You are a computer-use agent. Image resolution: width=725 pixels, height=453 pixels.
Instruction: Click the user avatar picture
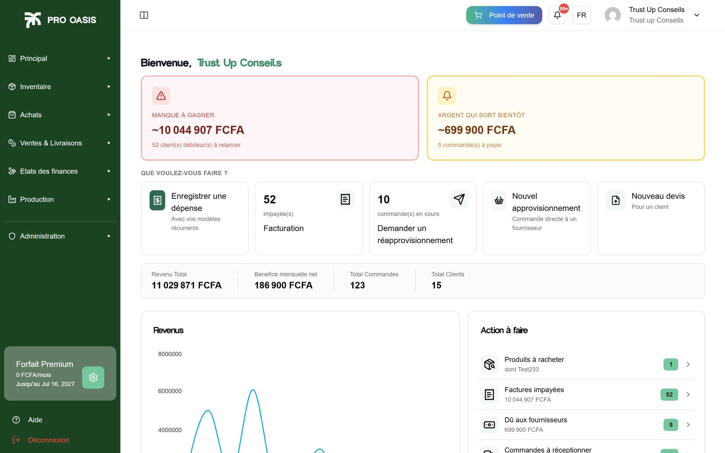click(x=612, y=15)
